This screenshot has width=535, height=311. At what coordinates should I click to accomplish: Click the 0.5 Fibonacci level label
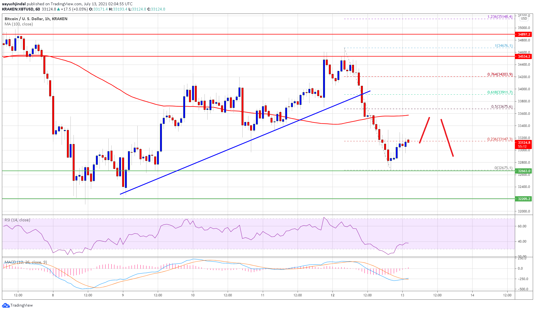pos(502,107)
